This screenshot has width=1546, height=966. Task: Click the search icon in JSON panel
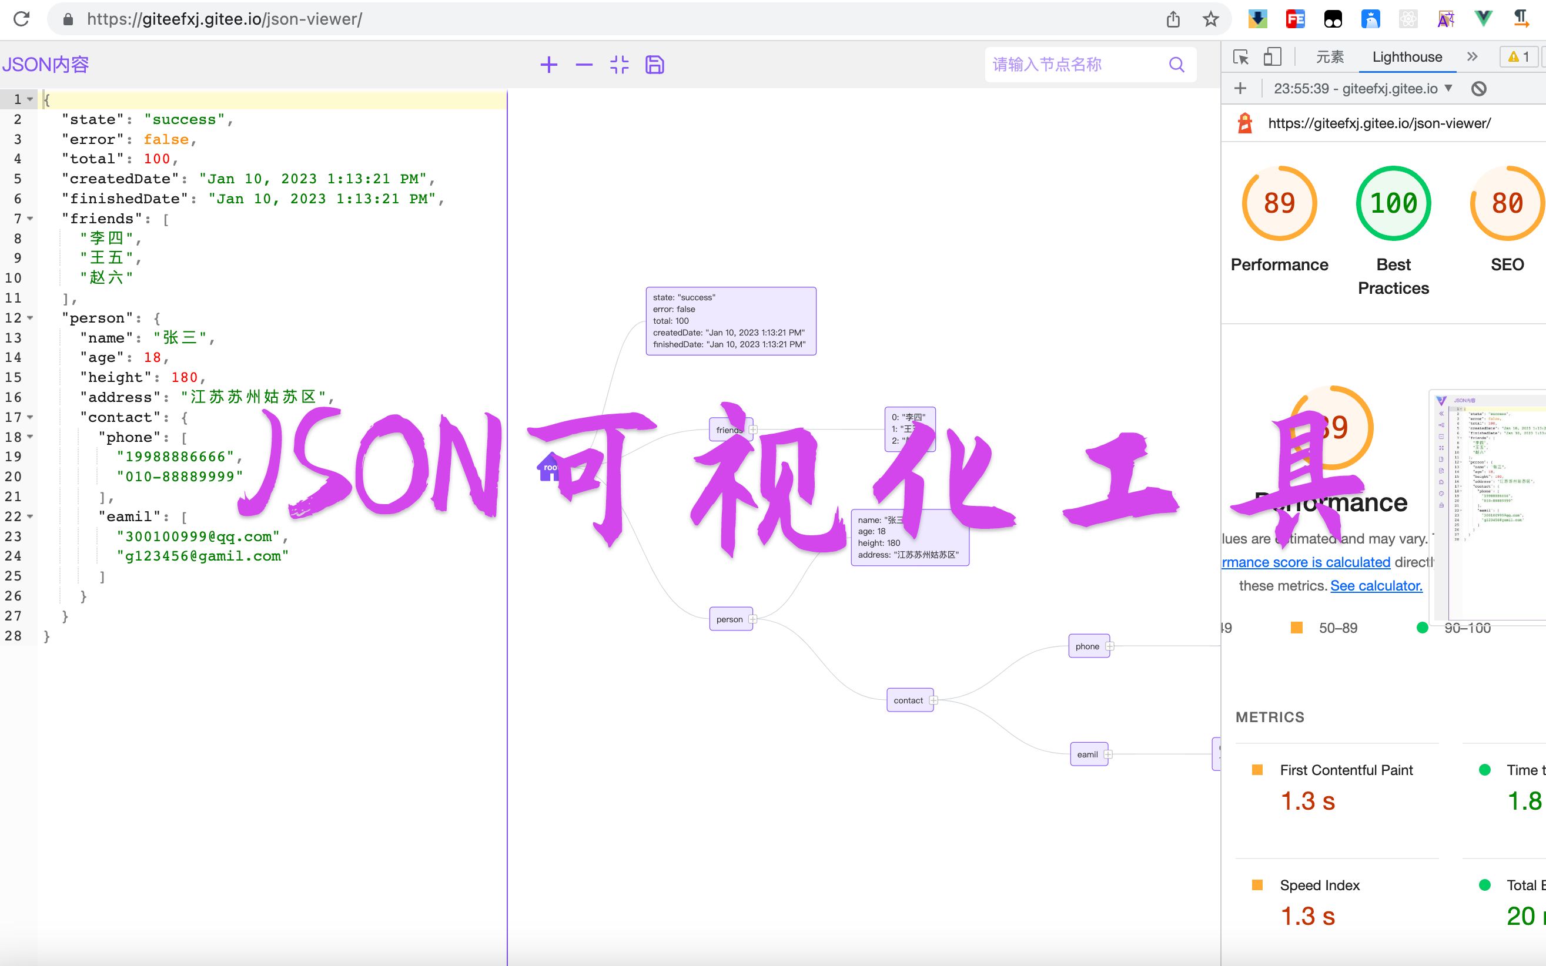(1176, 65)
